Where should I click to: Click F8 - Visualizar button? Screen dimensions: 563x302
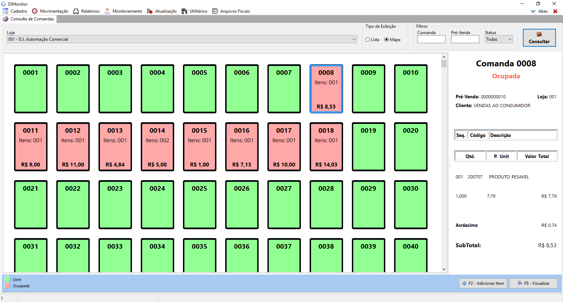[x=533, y=283]
